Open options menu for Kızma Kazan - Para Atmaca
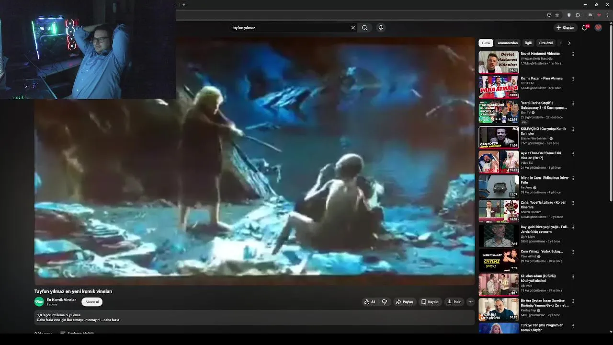Image resolution: width=613 pixels, height=345 pixels. (x=573, y=79)
